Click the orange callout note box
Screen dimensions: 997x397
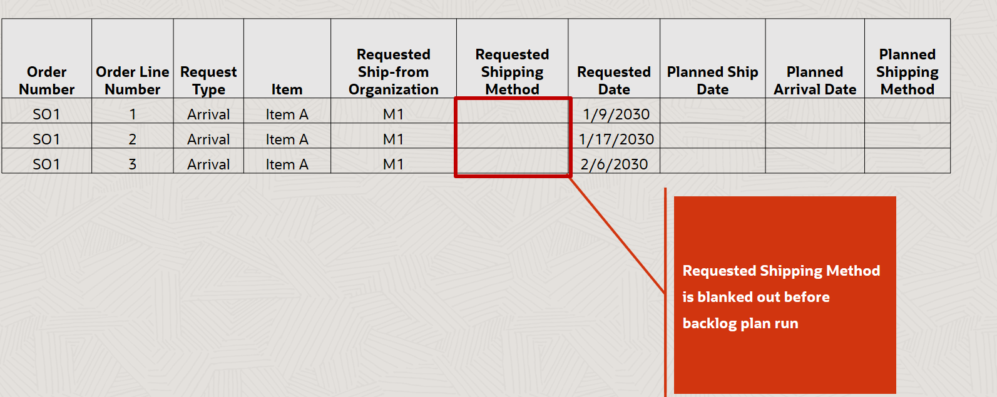click(785, 295)
